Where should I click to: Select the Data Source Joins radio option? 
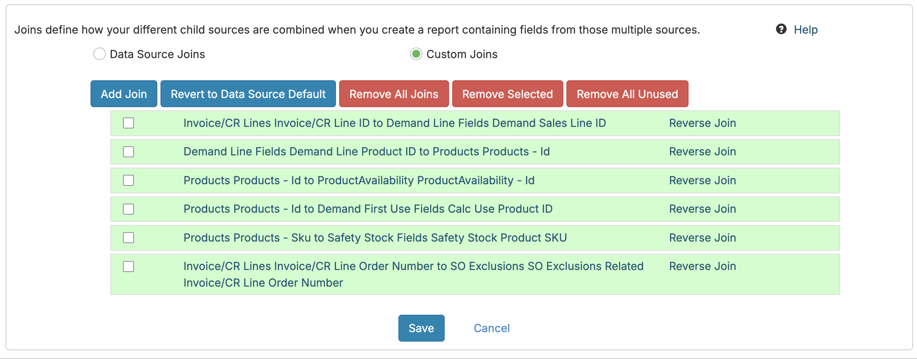tap(100, 54)
